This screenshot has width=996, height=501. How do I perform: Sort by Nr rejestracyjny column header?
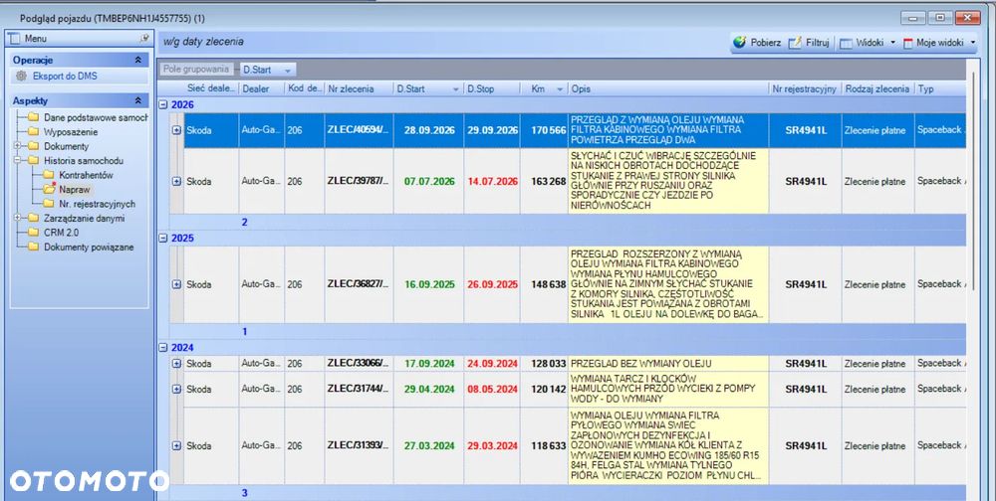805,88
